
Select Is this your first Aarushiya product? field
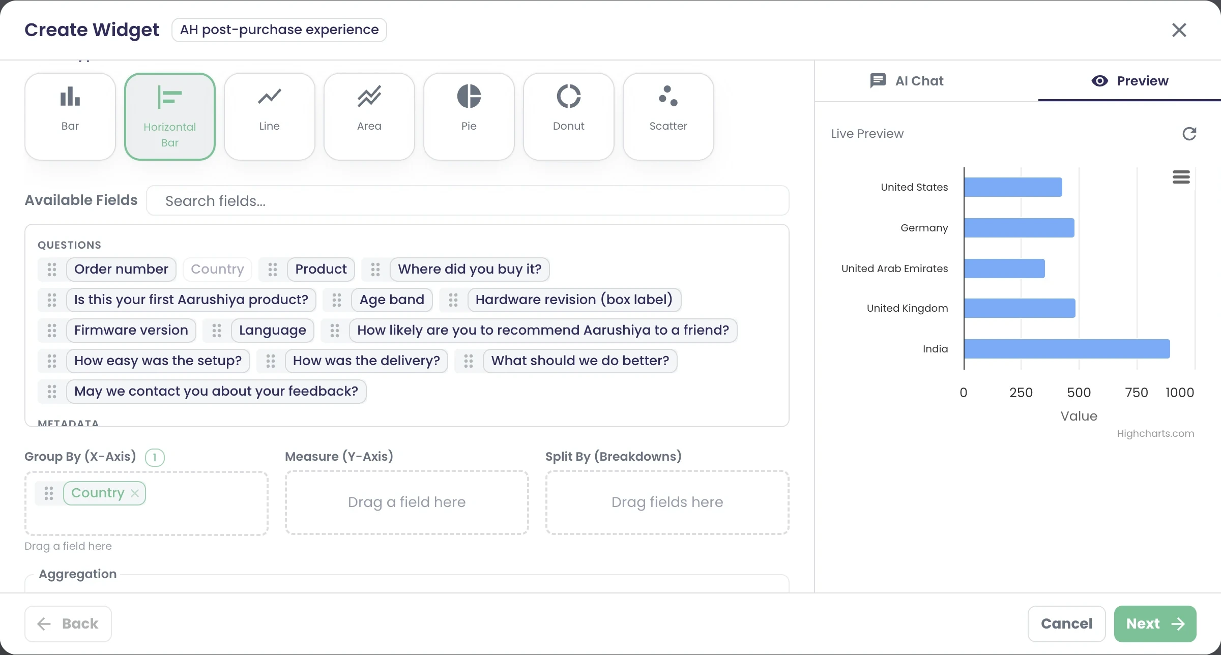[191, 300]
